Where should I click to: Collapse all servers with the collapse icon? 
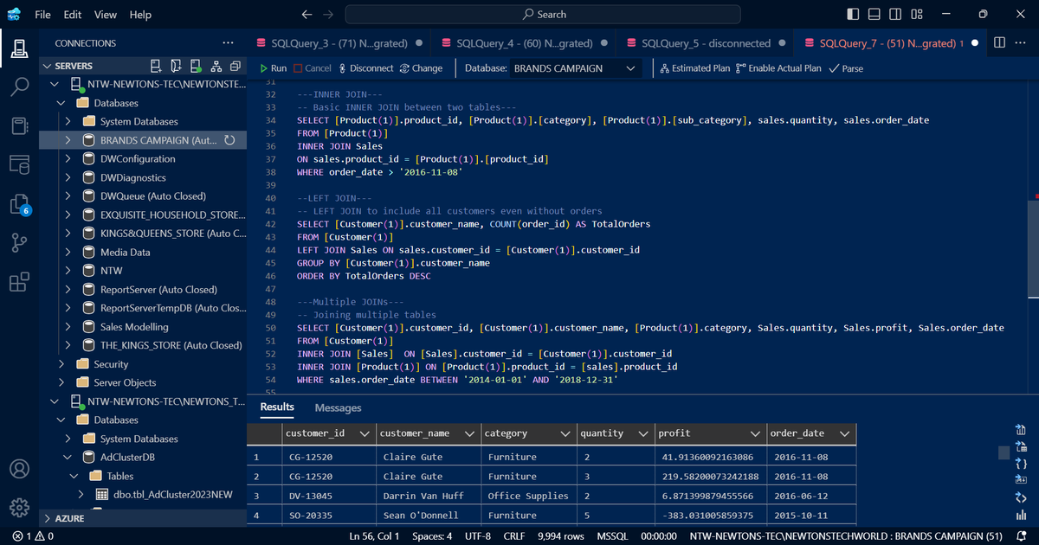click(x=234, y=66)
